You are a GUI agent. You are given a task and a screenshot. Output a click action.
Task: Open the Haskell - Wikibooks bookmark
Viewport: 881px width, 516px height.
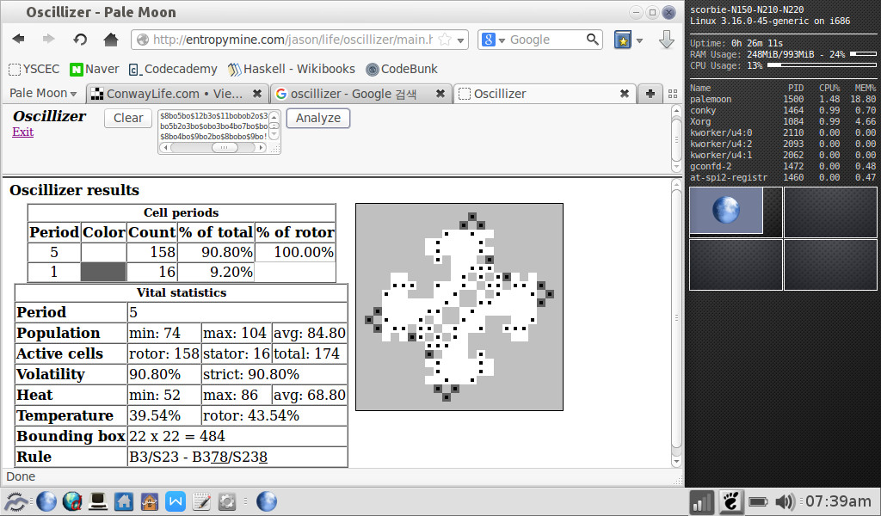[292, 69]
